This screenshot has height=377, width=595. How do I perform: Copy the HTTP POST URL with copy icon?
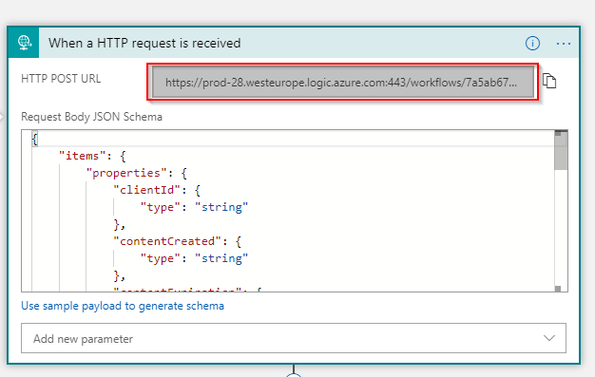[549, 81]
